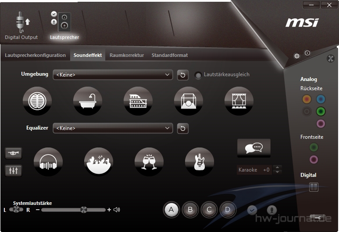Apply the party glasses equalizer preset
This screenshot has height=232, width=339.
pos(149,162)
